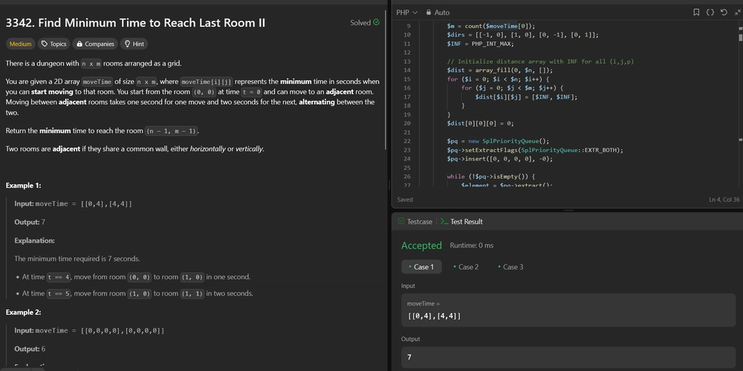Open the PHP language dropdown
This screenshot has height=371, width=743.
(x=407, y=13)
